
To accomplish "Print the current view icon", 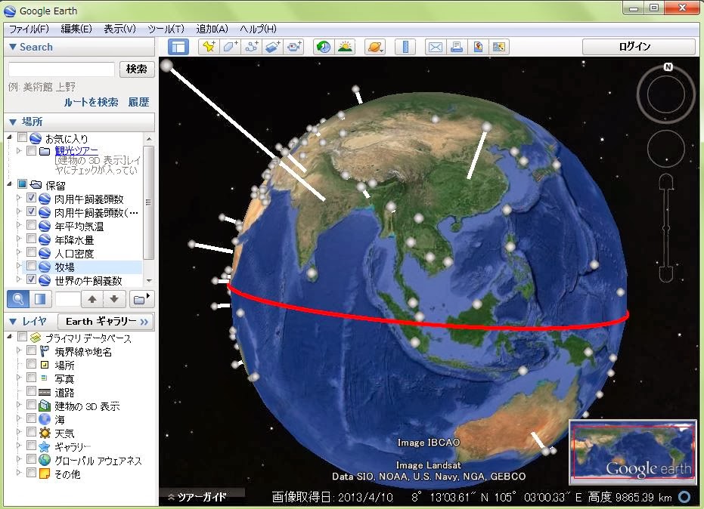I will [x=457, y=47].
